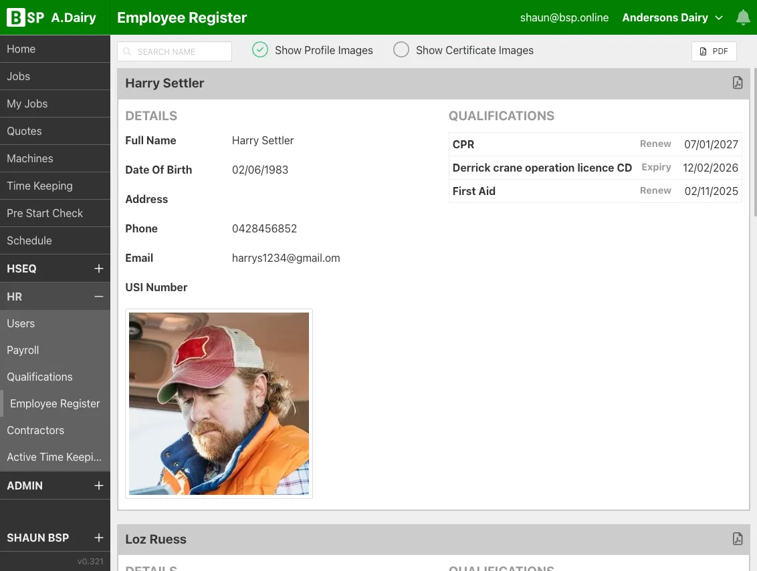Export Harry Settler's record as PDF icon

tap(737, 82)
